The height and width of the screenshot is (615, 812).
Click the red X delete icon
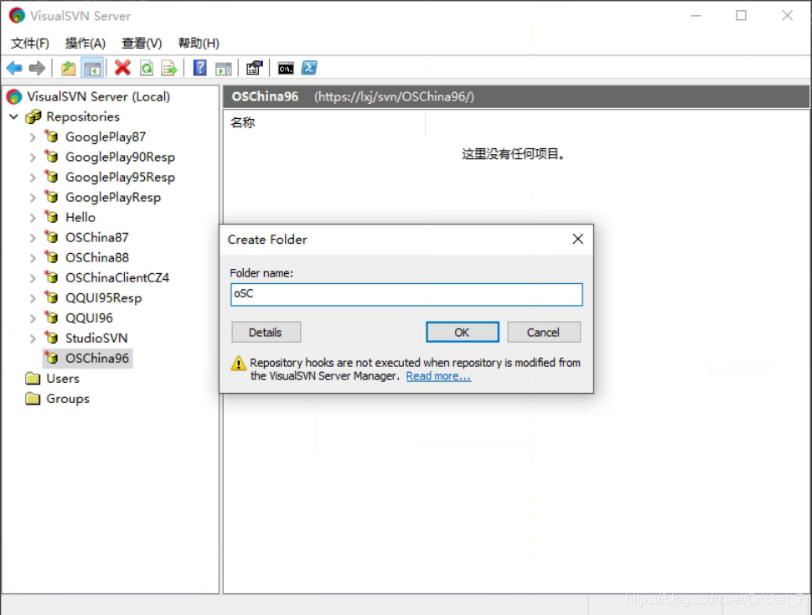coord(122,68)
